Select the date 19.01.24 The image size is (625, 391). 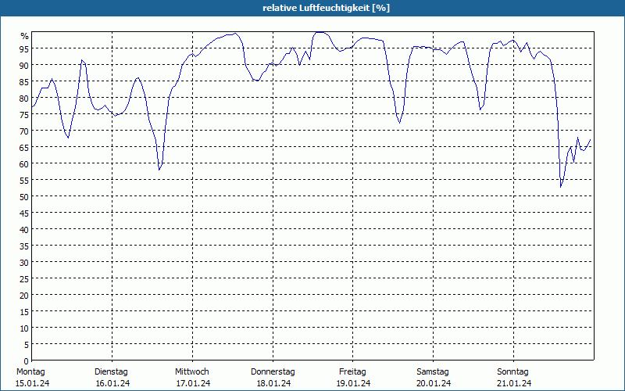354,383
